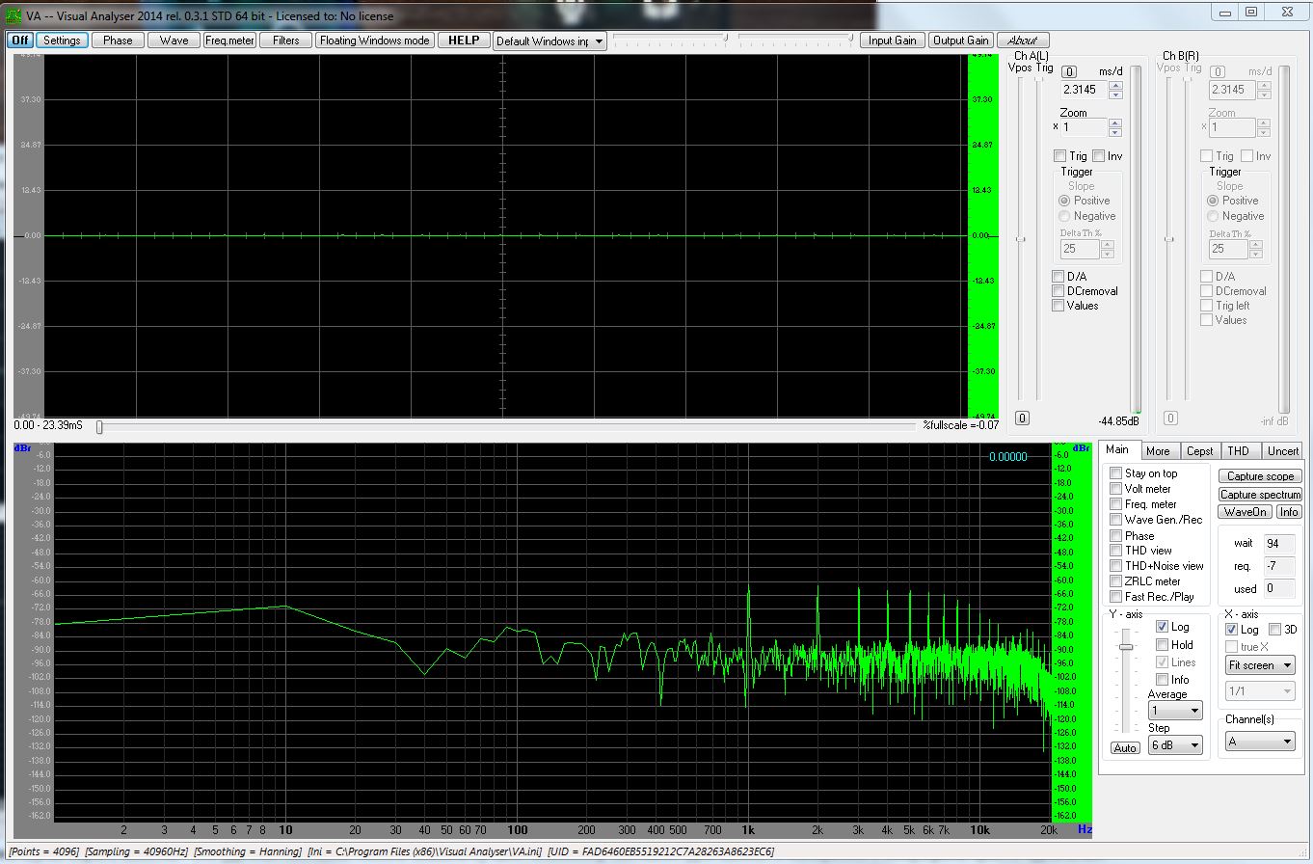
Task: Click the Off power toggle button
Action: point(19,40)
